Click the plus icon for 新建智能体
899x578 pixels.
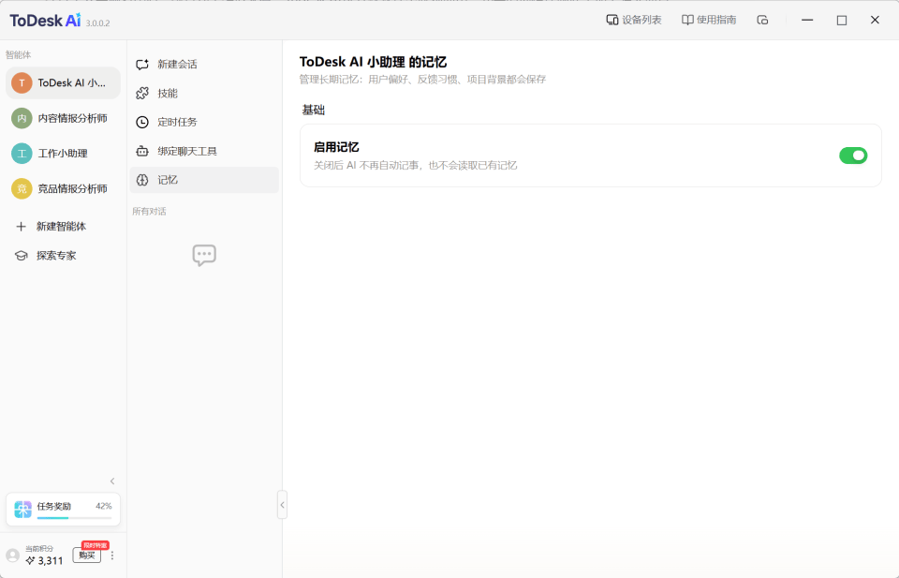click(x=22, y=227)
